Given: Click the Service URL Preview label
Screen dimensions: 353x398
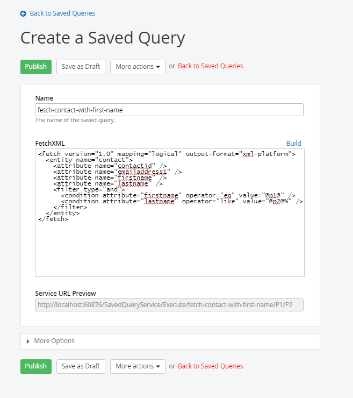Looking at the screenshot, I should click(x=66, y=294).
